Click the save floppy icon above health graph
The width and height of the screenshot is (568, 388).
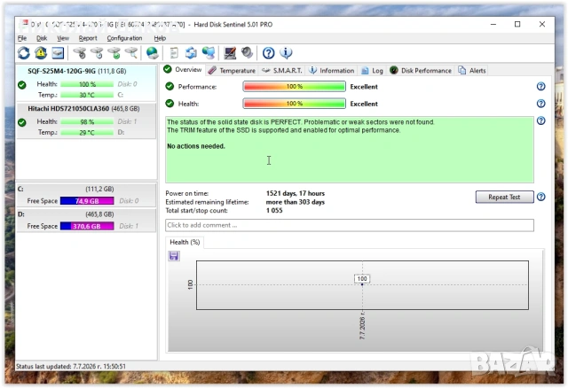[x=174, y=256]
